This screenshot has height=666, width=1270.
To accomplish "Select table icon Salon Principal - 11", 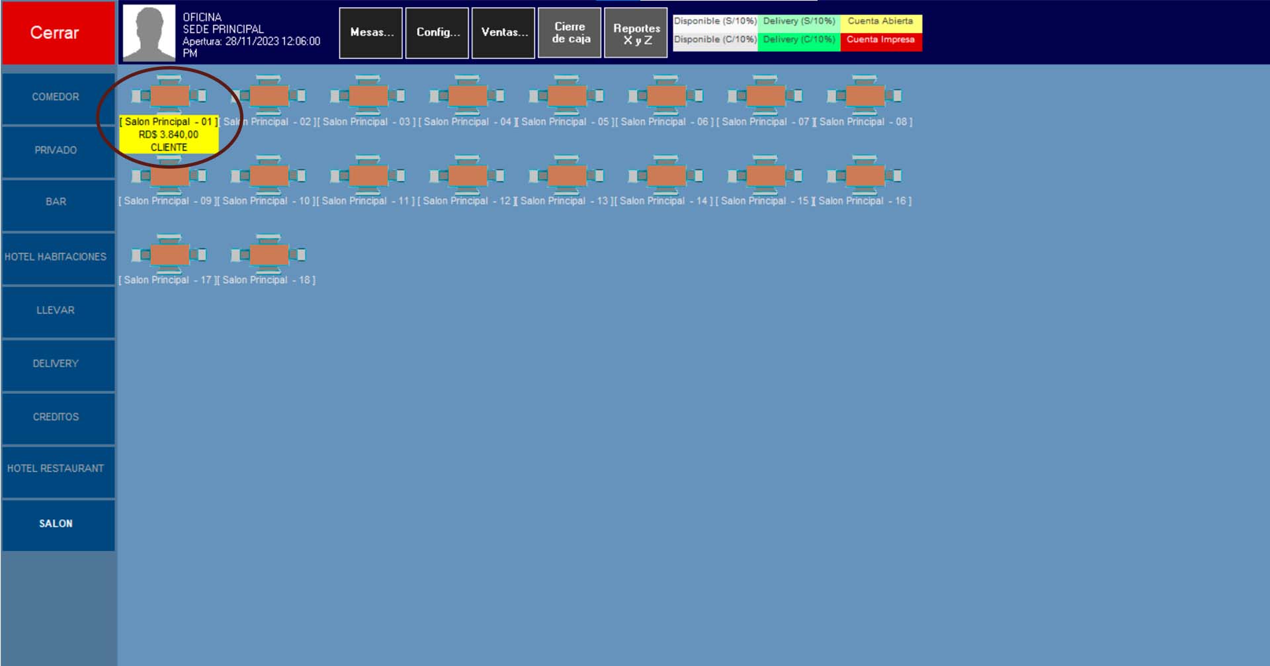I will (368, 175).
